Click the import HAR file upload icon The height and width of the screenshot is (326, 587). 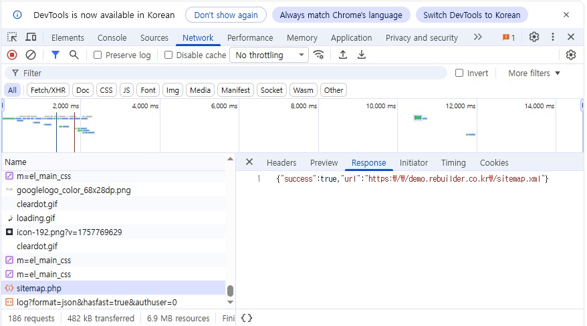point(343,55)
